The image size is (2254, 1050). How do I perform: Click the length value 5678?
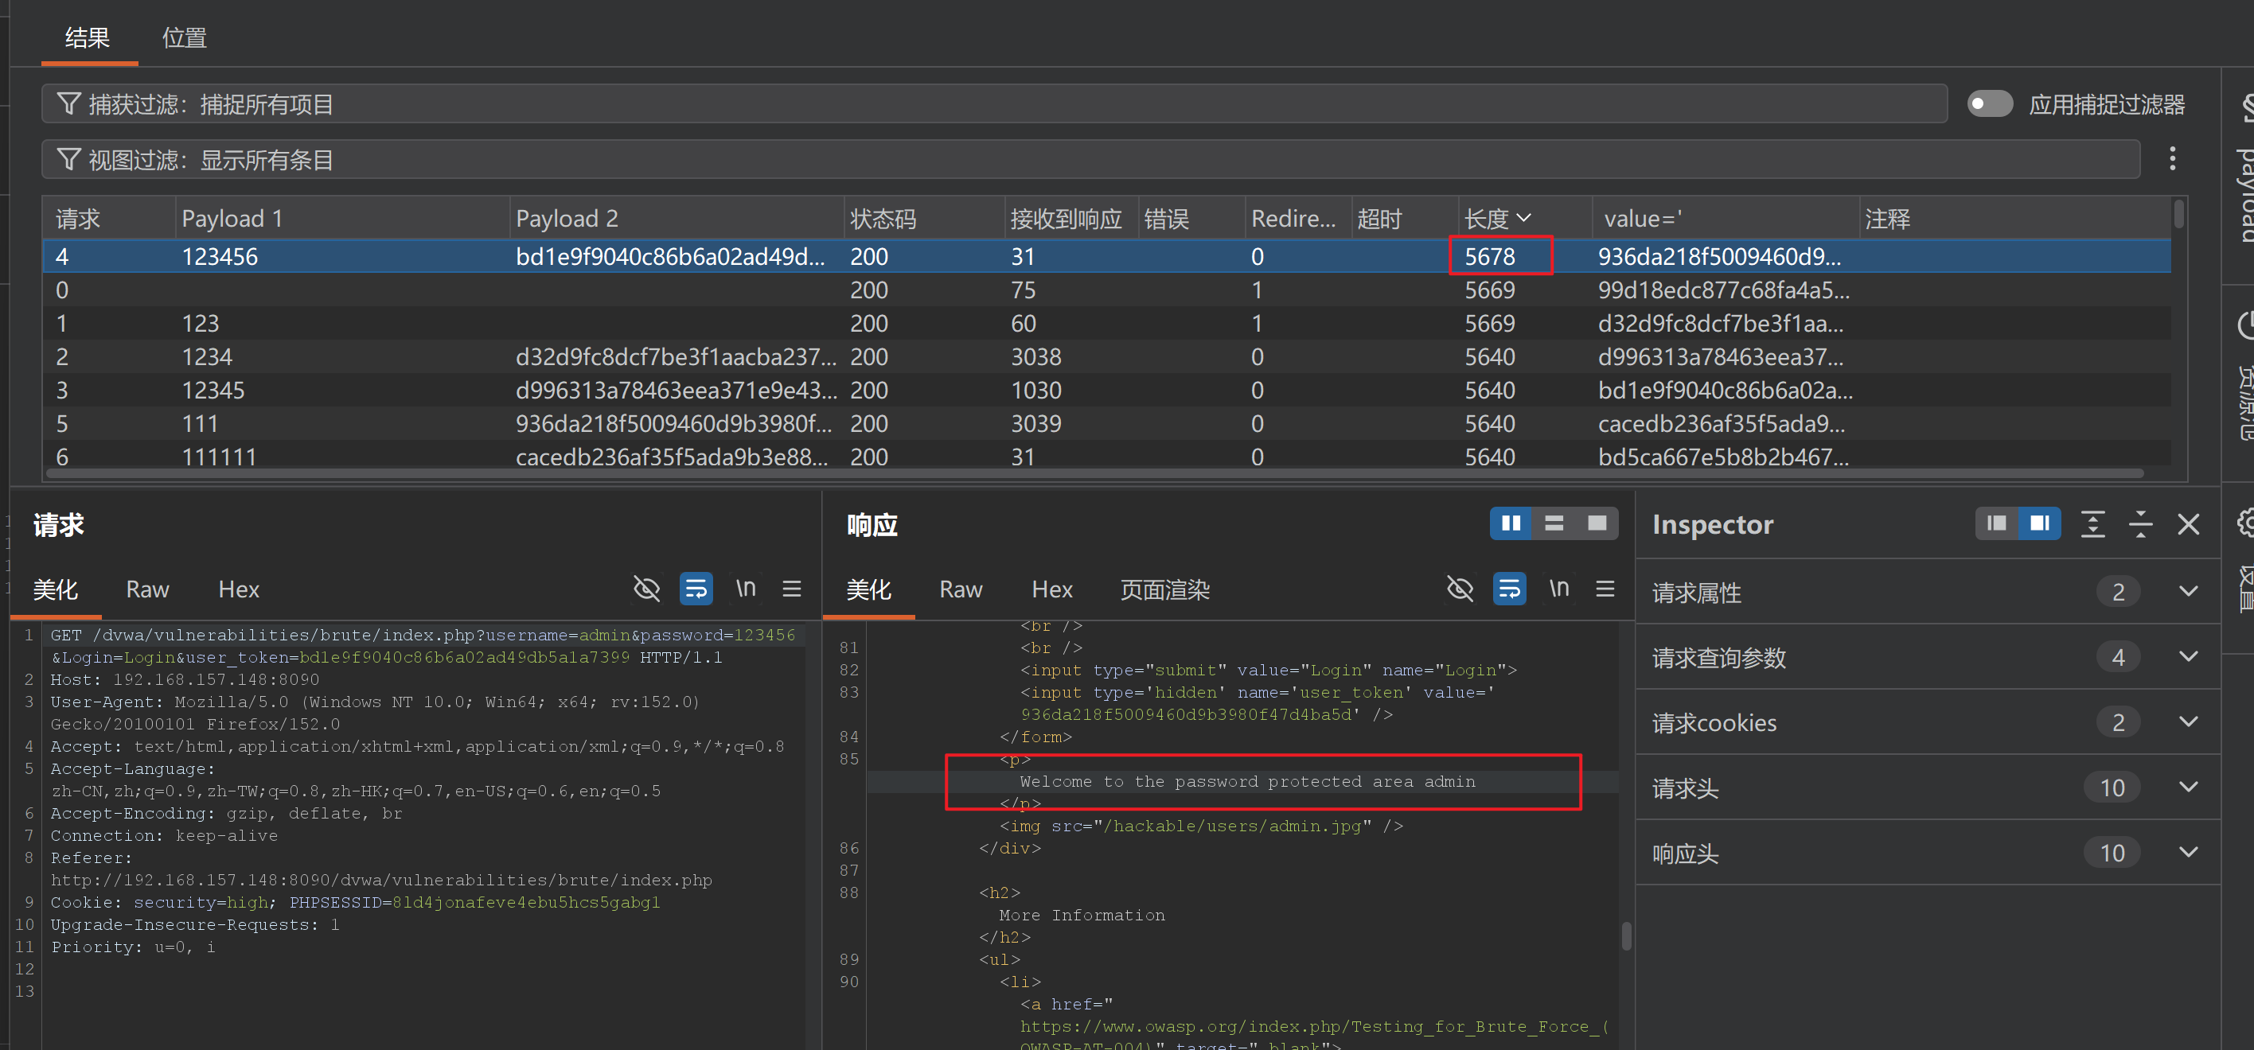click(x=1490, y=256)
